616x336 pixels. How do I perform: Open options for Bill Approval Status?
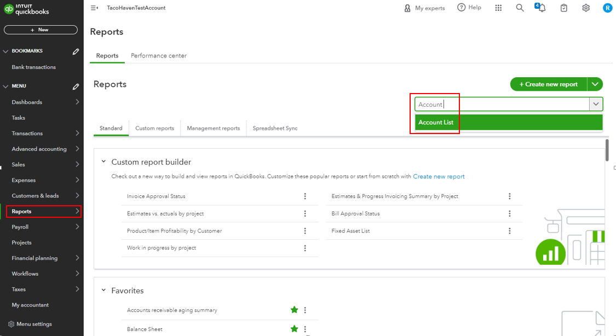510,213
